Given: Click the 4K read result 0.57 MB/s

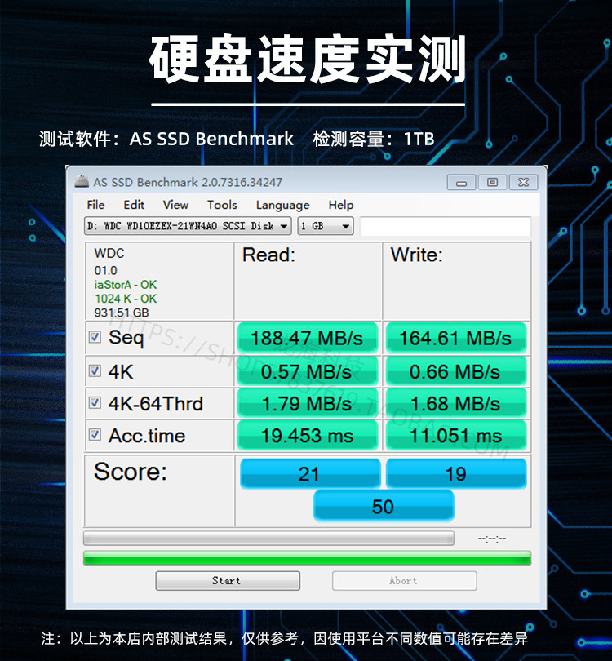Looking at the screenshot, I should point(308,371).
